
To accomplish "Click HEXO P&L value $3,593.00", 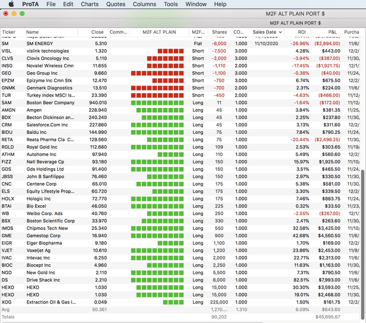I will point(329,288).
